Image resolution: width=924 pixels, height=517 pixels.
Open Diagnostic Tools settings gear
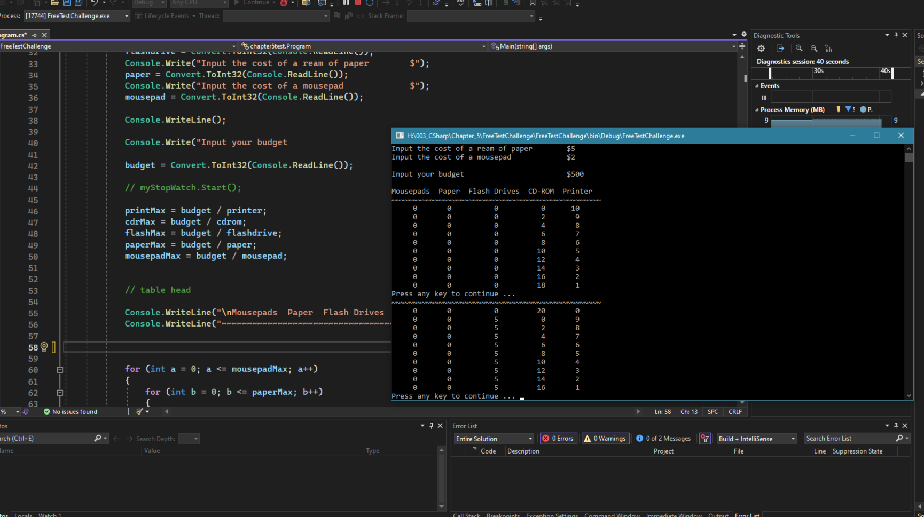tap(761, 49)
